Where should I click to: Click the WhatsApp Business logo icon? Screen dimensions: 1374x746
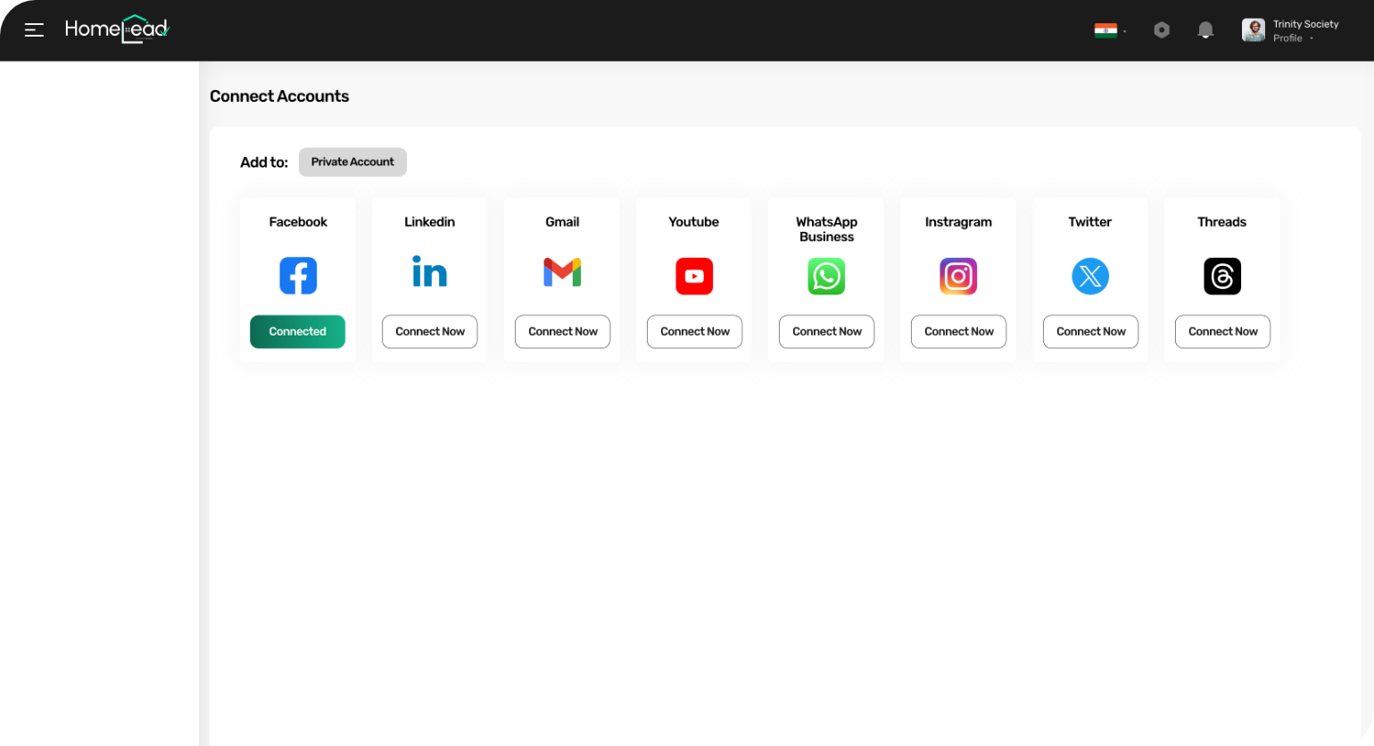[x=826, y=276]
